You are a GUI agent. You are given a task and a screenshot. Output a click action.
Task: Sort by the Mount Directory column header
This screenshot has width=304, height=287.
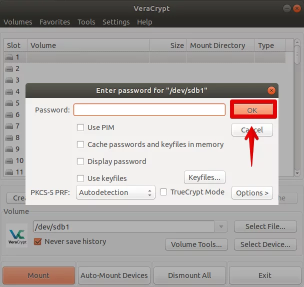pyautogui.click(x=220, y=45)
